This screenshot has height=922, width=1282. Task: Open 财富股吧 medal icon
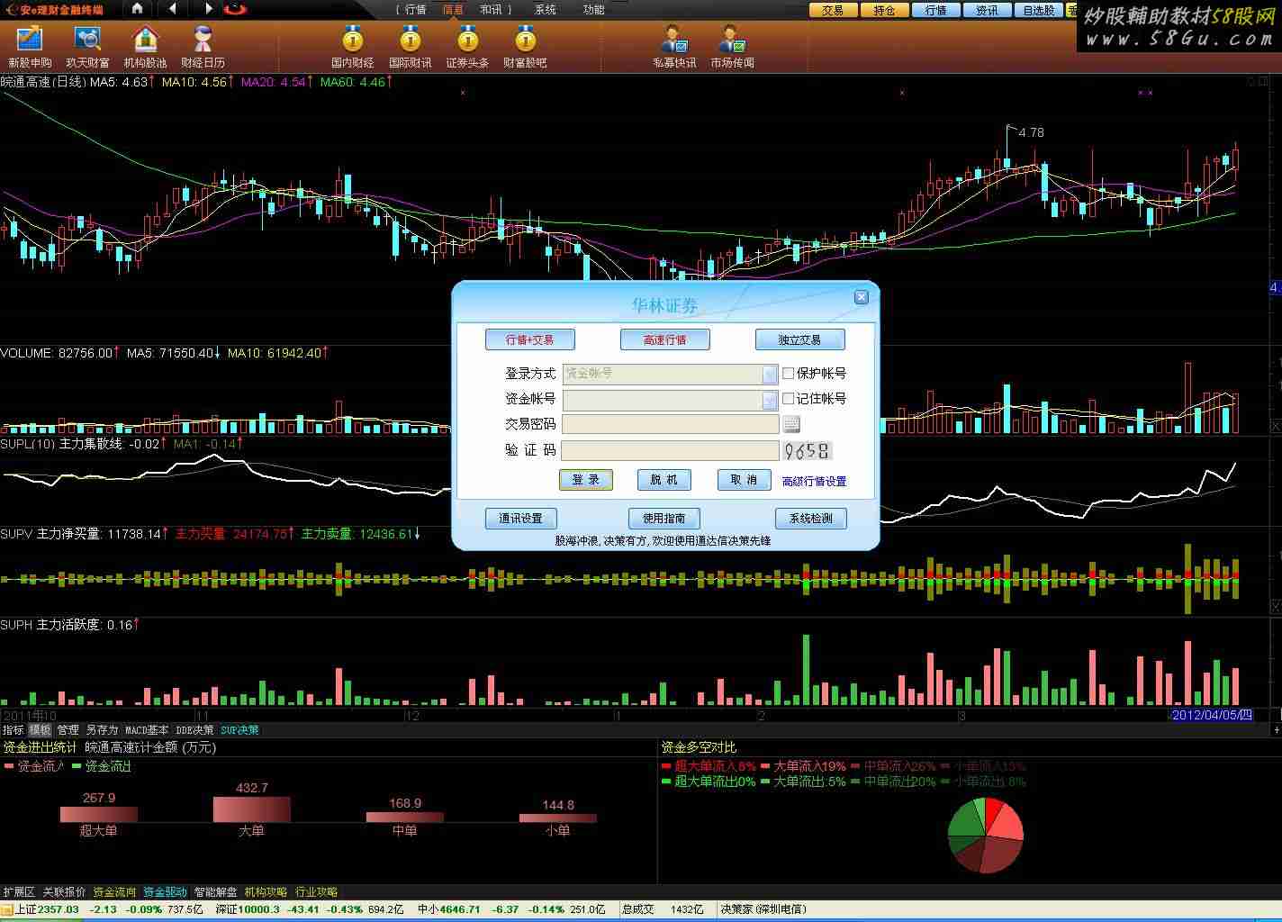[x=525, y=47]
